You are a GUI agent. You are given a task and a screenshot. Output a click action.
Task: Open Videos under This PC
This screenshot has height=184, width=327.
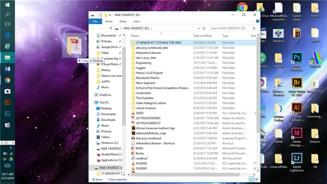pos(105,137)
